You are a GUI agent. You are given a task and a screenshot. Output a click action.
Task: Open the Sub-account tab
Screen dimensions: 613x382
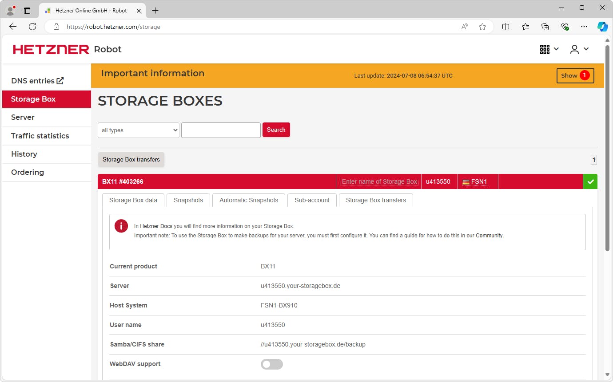point(312,200)
